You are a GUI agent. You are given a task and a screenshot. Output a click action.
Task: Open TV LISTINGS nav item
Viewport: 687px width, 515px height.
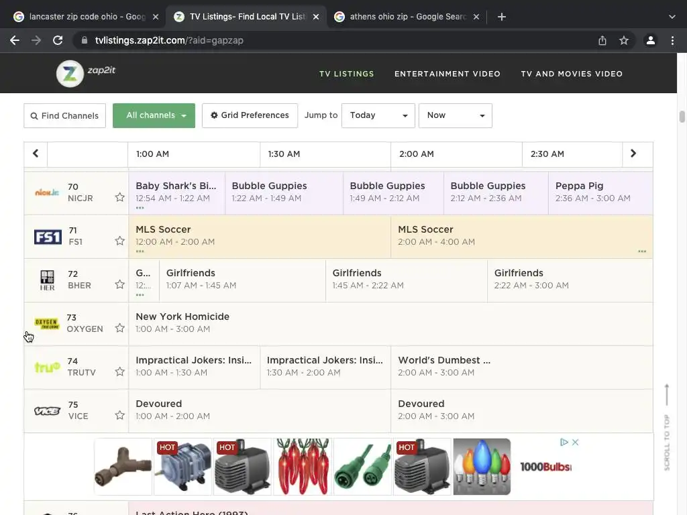click(347, 74)
